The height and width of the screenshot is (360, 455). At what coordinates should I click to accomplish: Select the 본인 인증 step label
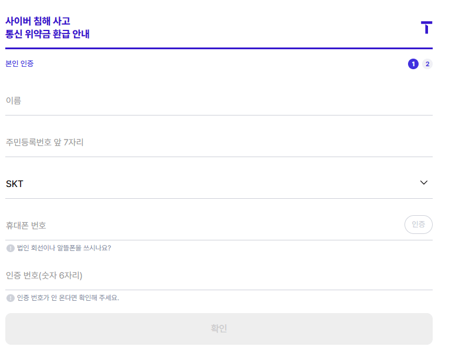pyautogui.click(x=20, y=63)
